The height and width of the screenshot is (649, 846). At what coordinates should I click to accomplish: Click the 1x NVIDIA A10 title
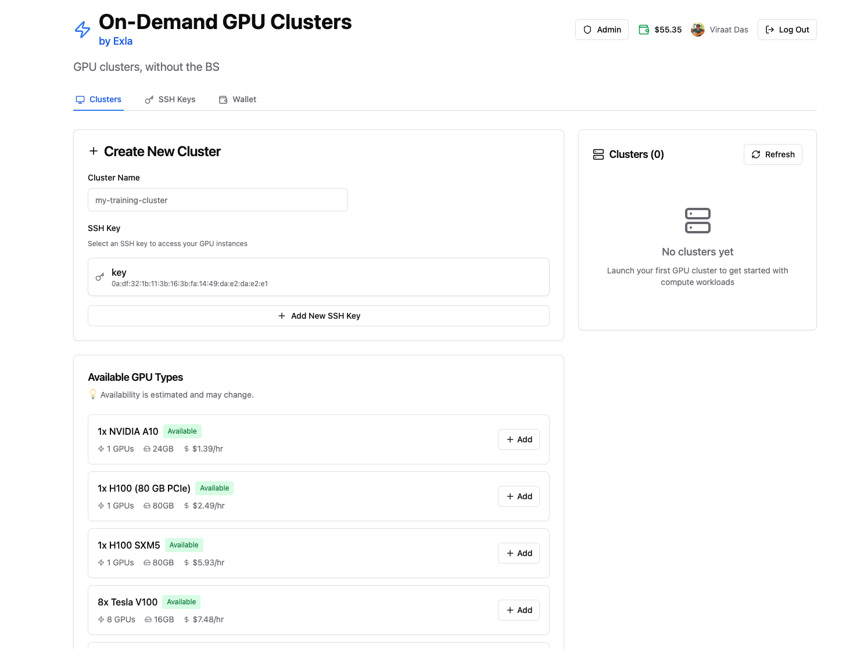pyautogui.click(x=128, y=431)
